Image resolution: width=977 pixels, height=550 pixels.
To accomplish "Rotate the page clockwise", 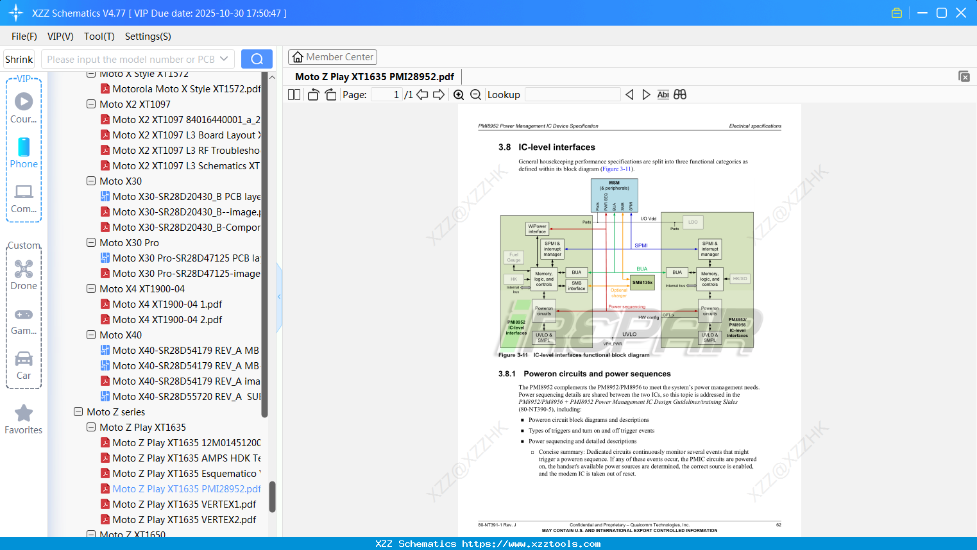I will click(330, 95).
